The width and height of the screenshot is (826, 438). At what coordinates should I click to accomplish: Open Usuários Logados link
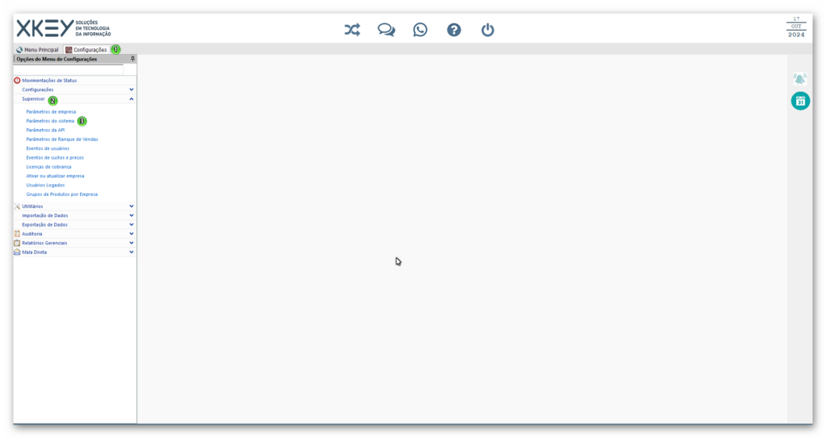click(45, 185)
